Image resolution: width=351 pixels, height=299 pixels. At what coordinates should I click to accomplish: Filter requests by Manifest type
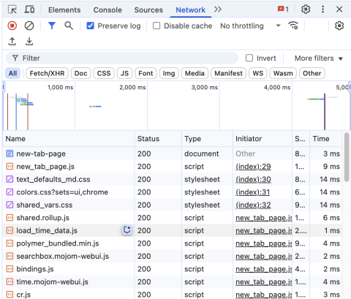228,73
